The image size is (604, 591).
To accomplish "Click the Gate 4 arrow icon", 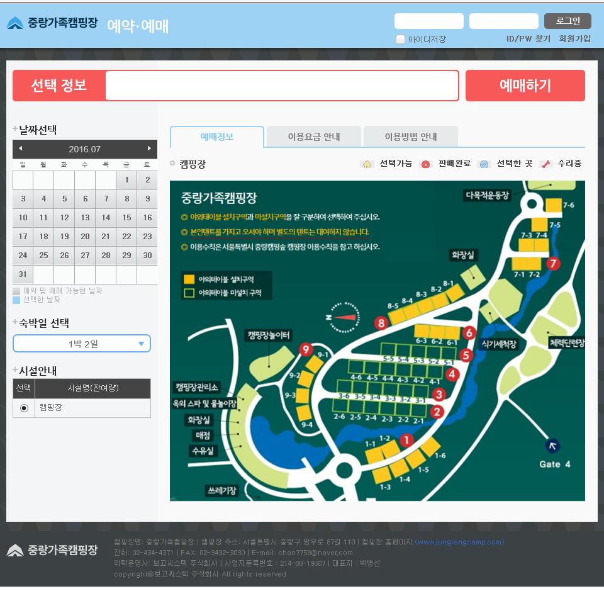I will pos(553,446).
